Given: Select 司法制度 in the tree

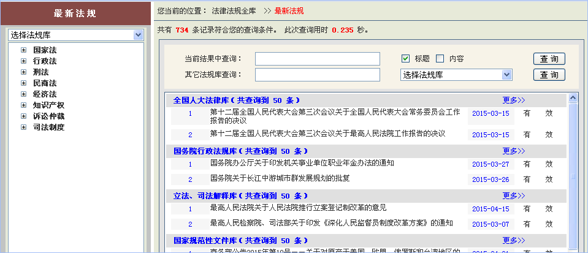Looking at the screenshot, I should [x=49, y=127].
